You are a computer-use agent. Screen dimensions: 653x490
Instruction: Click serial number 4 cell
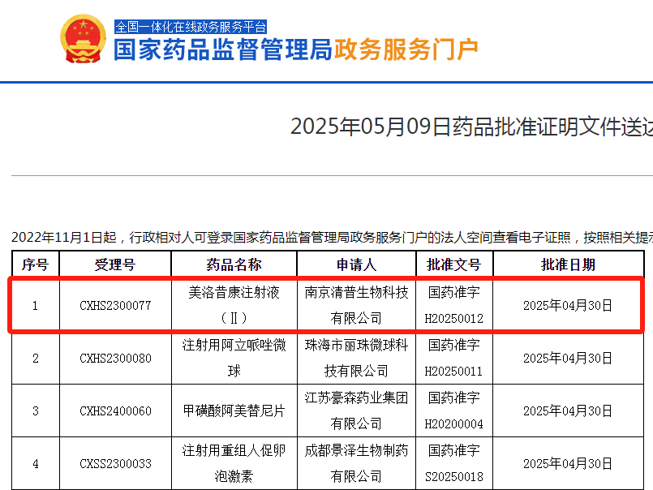point(36,464)
